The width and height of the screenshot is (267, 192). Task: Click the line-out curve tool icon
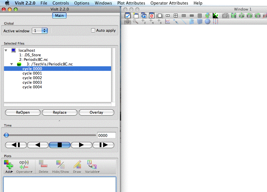pos(168,21)
